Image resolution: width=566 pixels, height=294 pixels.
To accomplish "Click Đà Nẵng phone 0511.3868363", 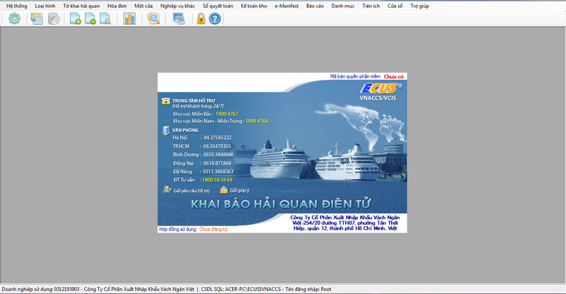I will click(218, 171).
